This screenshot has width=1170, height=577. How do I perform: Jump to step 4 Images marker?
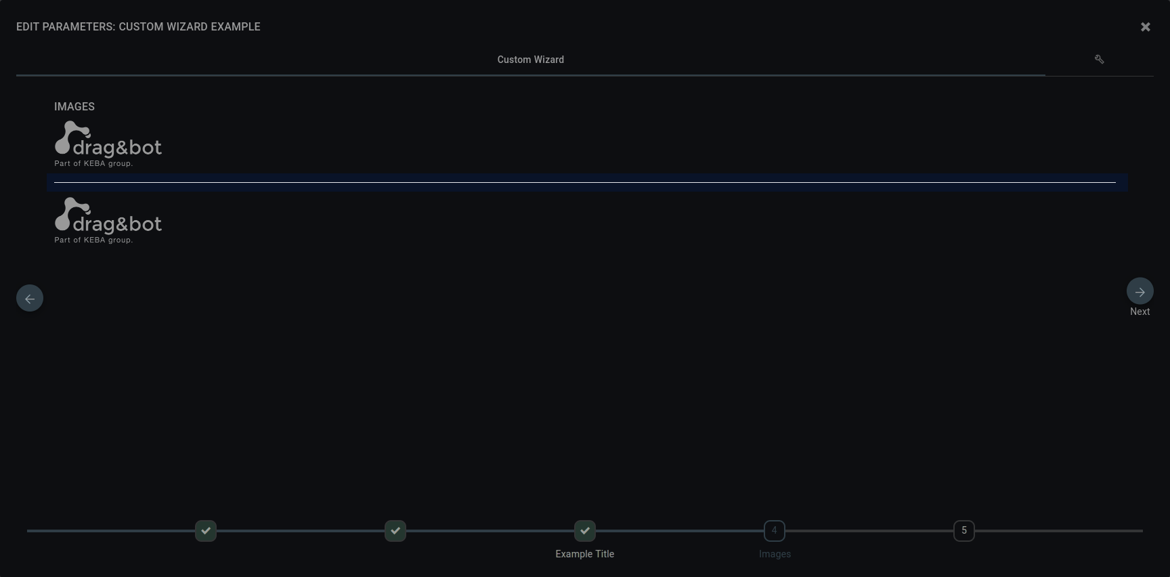click(775, 531)
